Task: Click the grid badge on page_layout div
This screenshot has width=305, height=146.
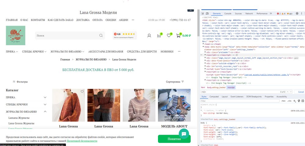Action: coord(296,58)
